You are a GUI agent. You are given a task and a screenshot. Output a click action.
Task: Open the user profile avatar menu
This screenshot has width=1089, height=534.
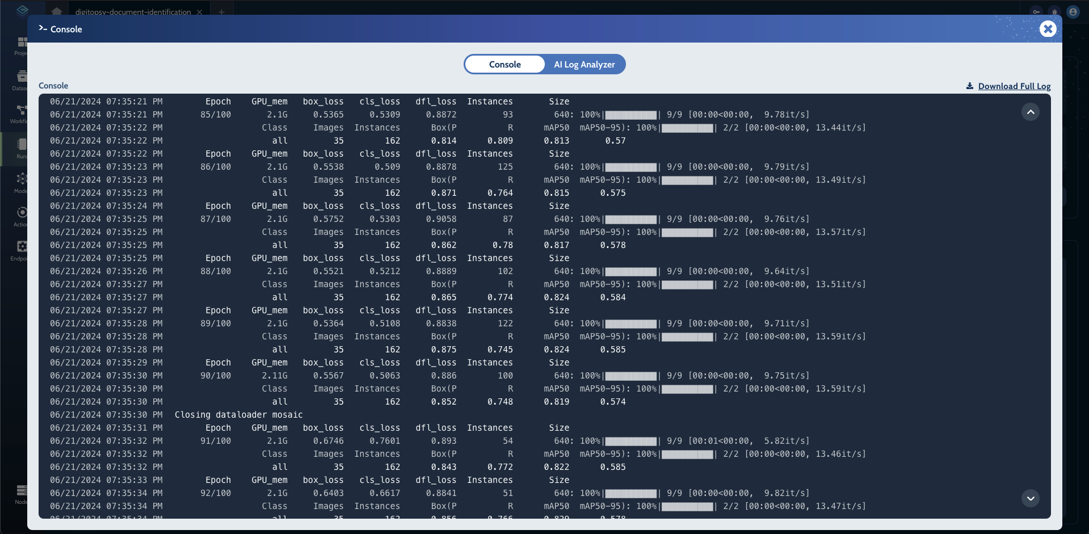tap(1073, 12)
